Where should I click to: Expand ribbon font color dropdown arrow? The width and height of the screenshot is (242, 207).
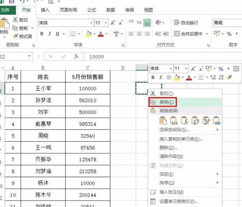106,34
